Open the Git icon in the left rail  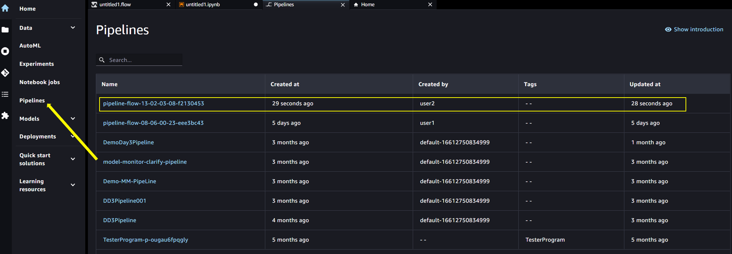(x=5, y=73)
